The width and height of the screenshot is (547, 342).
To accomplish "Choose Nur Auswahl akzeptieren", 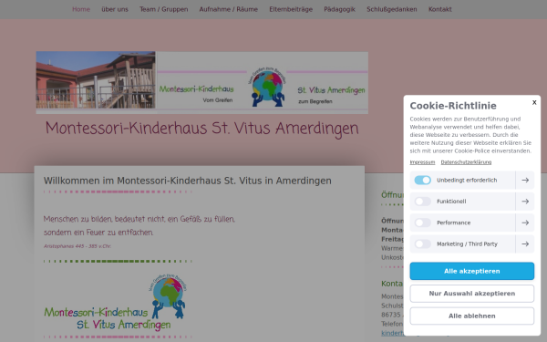I will click(471, 294).
